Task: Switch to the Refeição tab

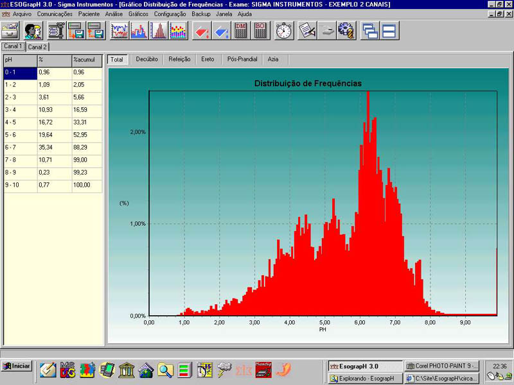Action: click(179, 59)
